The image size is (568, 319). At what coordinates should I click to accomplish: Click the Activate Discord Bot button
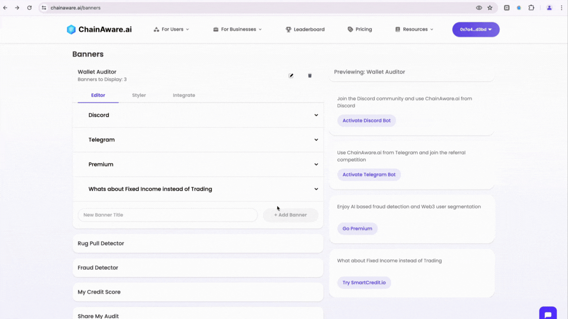pyautogui.click(x=367, y=121)
